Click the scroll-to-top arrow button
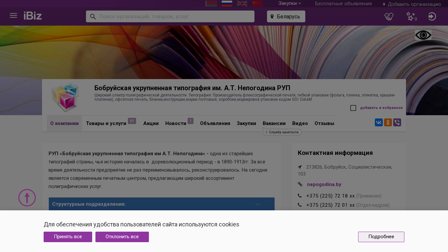The width and height of the screenshot is (448, 252). 27,198
